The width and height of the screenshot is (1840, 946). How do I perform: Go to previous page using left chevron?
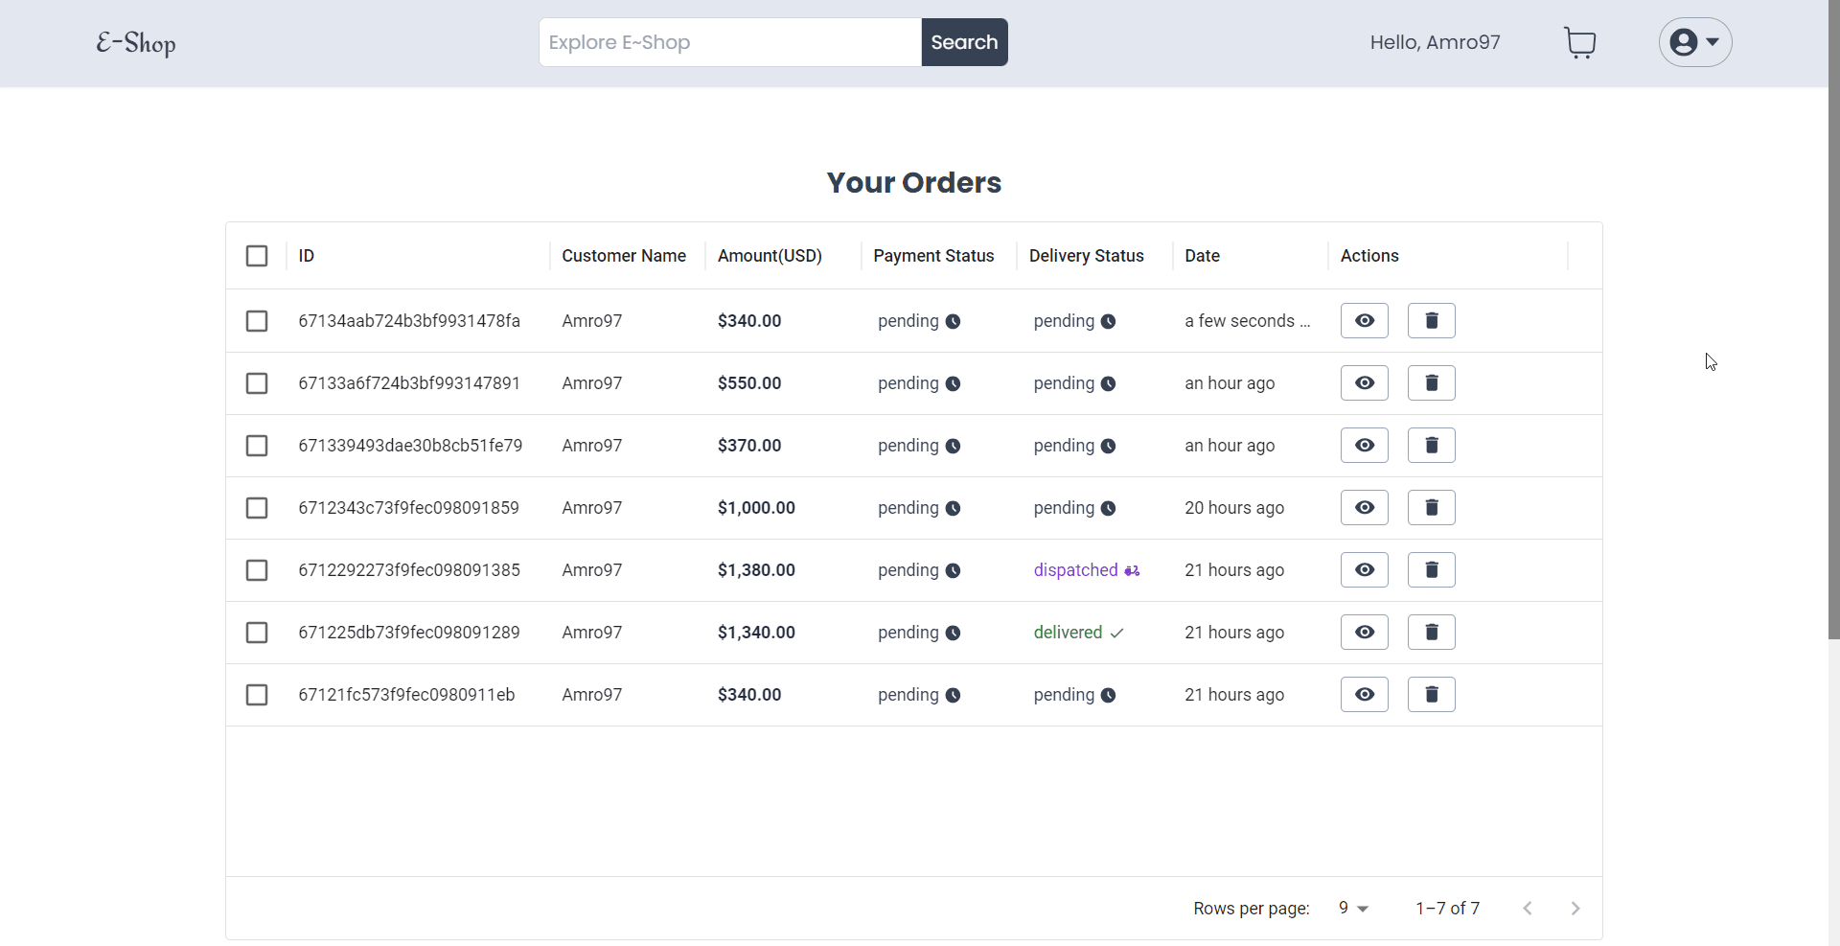tap(1528, 908)
